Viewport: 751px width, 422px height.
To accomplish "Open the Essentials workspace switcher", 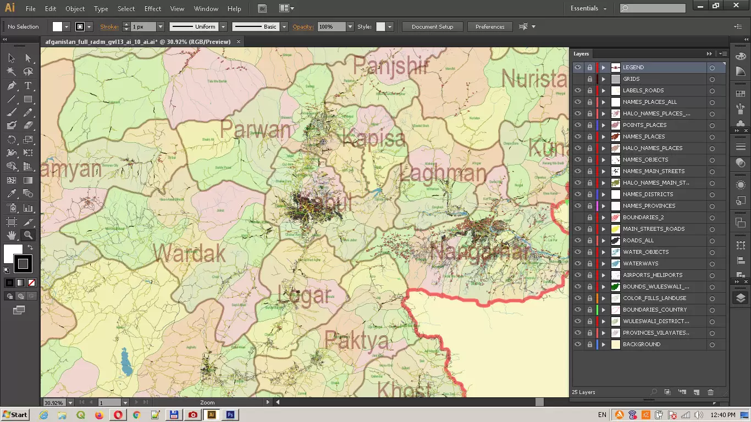I will pyautogui.click(x=588, y=8).
